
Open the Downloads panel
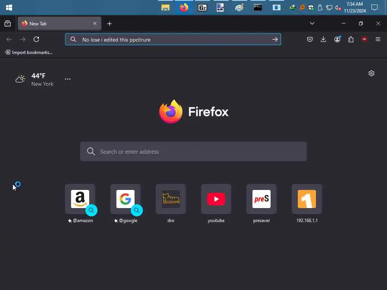coord(324,39)
